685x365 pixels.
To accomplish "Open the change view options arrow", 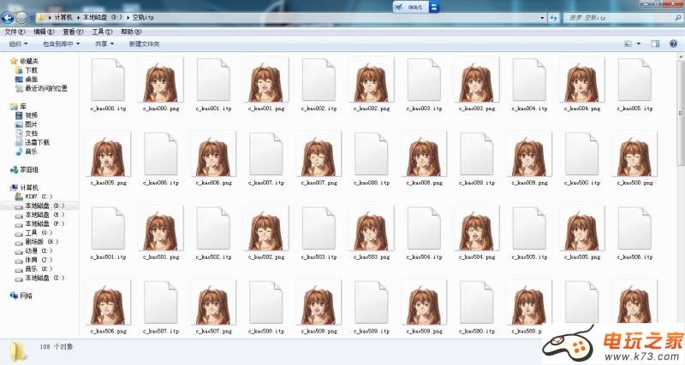I will (639, 44).
